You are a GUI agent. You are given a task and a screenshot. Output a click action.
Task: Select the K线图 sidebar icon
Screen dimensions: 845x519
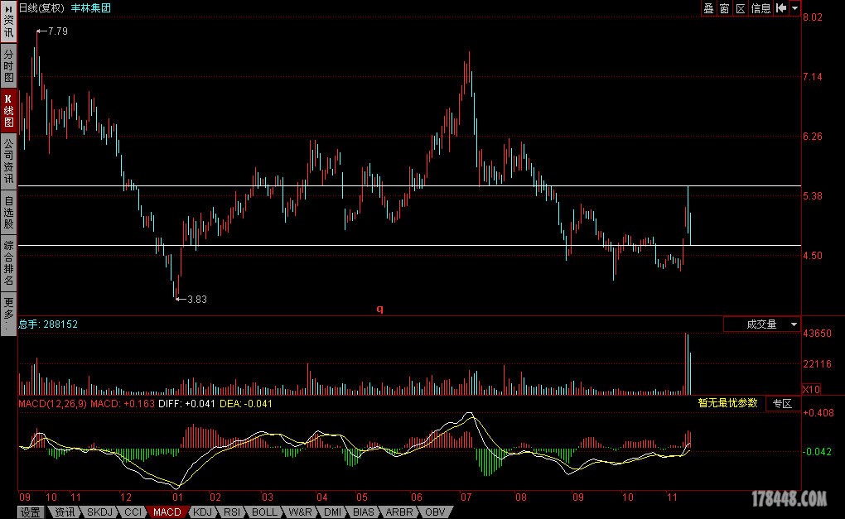click(8, 110)
